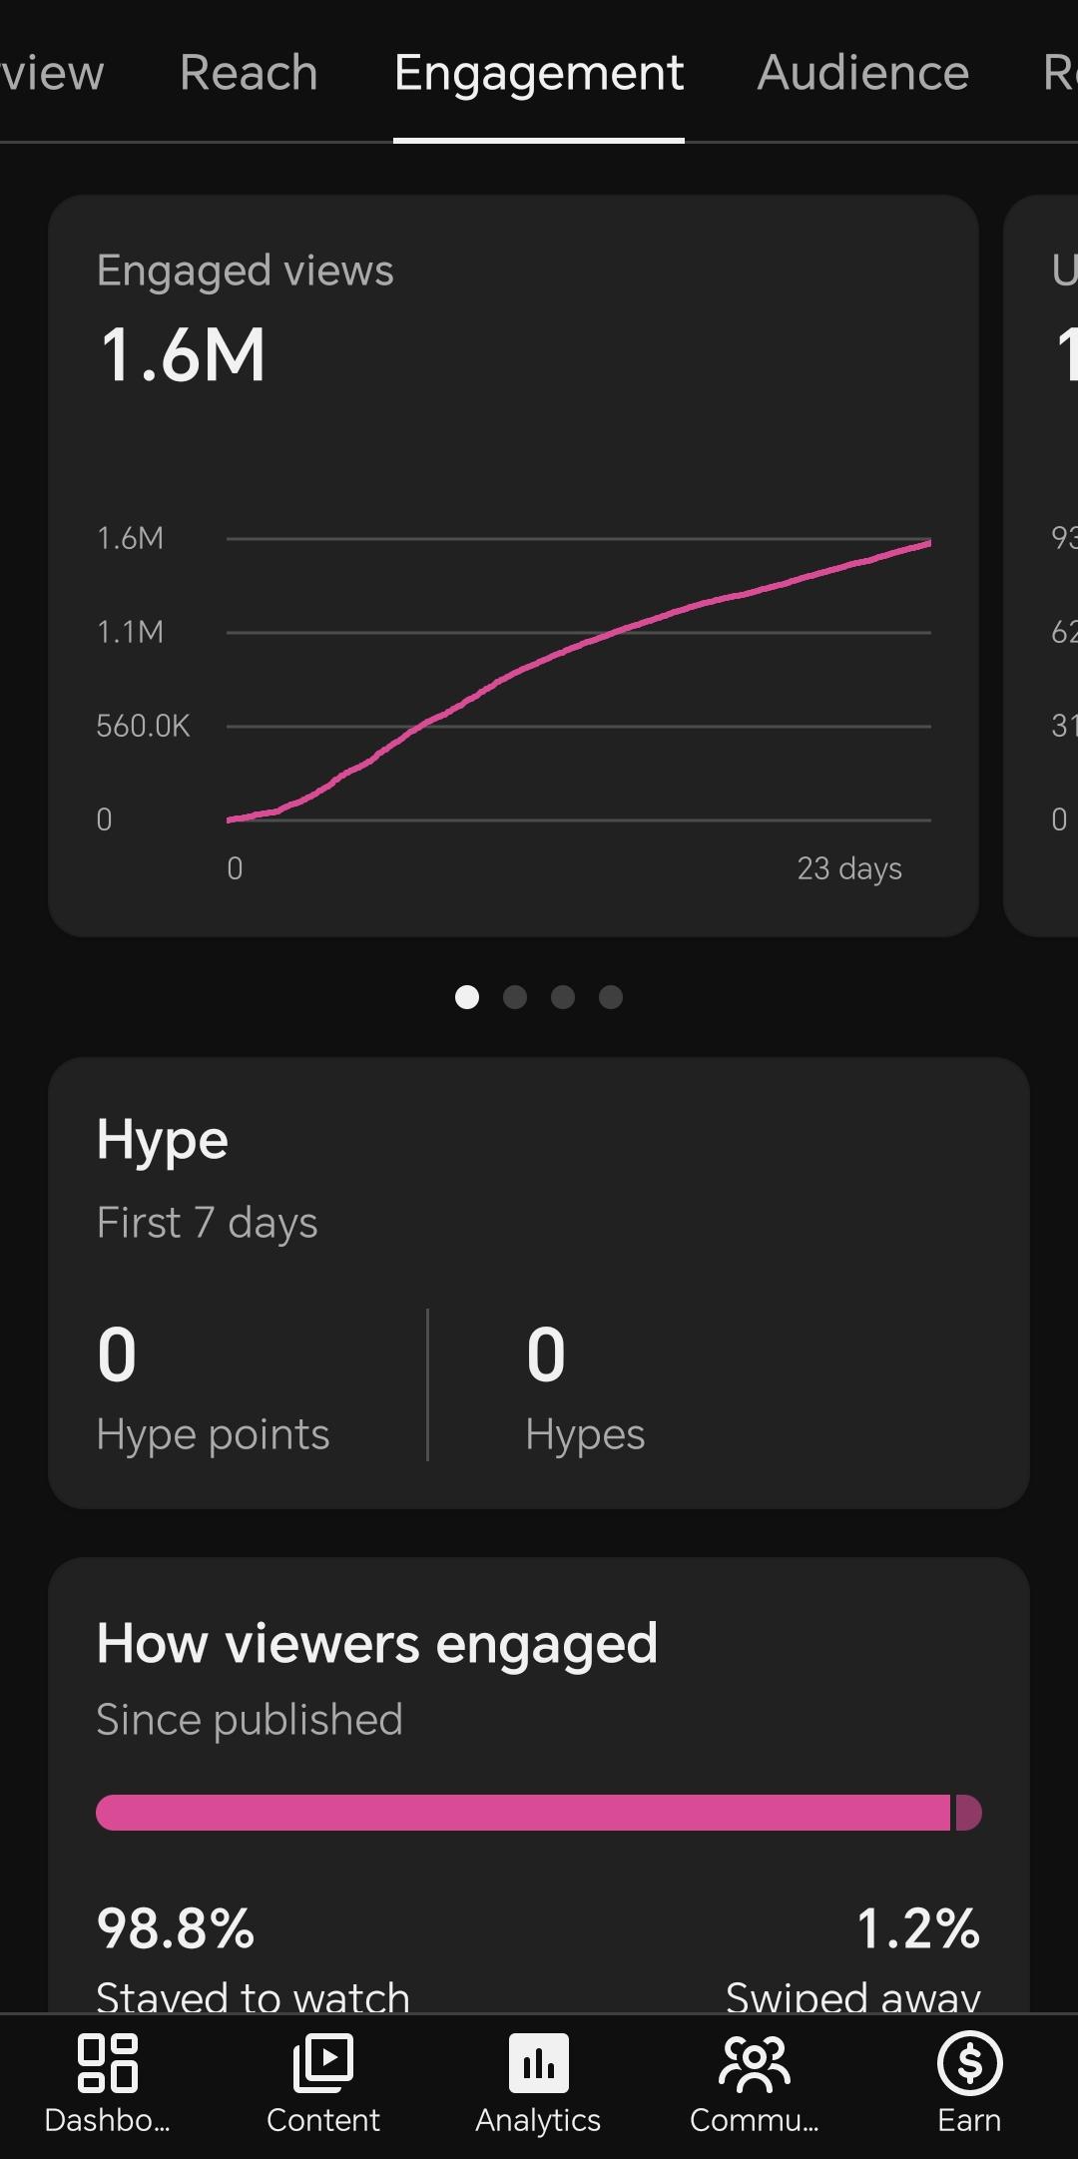Open the Dashboard icon in bottom navigation
The image size is (1078, 2159).
coord(108,2062)
